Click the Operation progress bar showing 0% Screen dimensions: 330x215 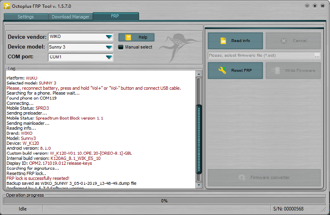coord(164,201)
